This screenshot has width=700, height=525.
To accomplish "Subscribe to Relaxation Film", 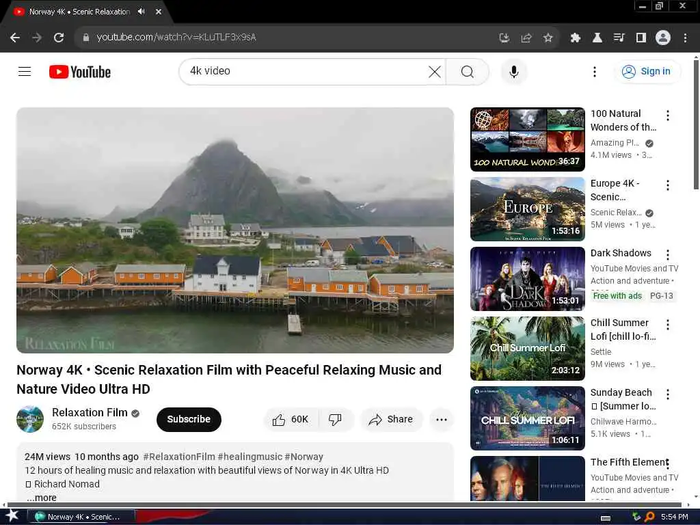I will (x=189, y=420).
